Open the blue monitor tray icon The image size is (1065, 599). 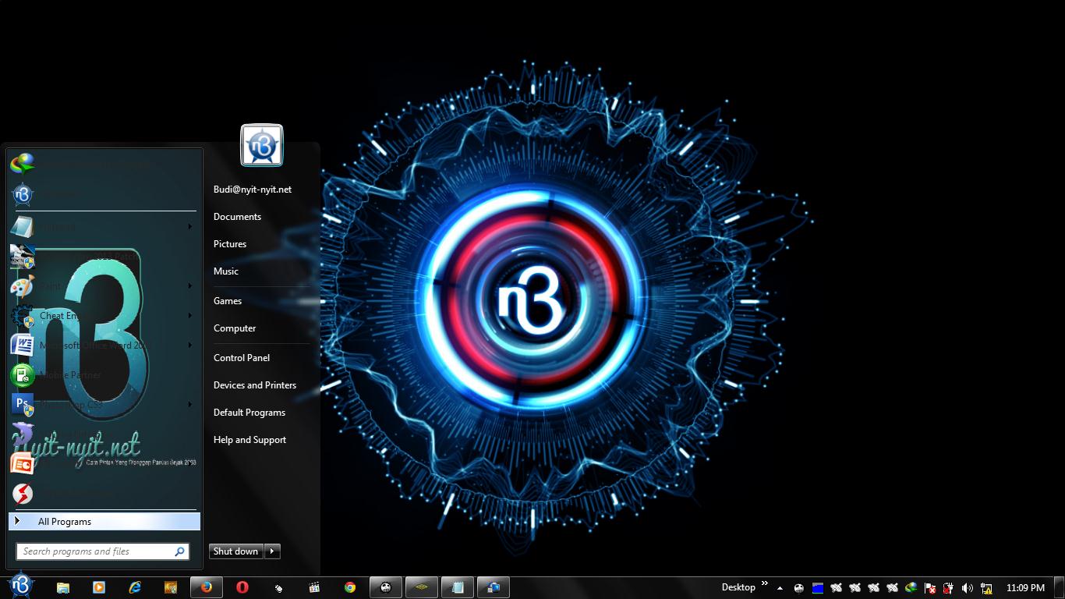817,588
